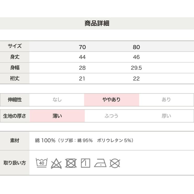Select 薄い fabric thickness option
Viewport: 194px width, 194px height.
57,116
